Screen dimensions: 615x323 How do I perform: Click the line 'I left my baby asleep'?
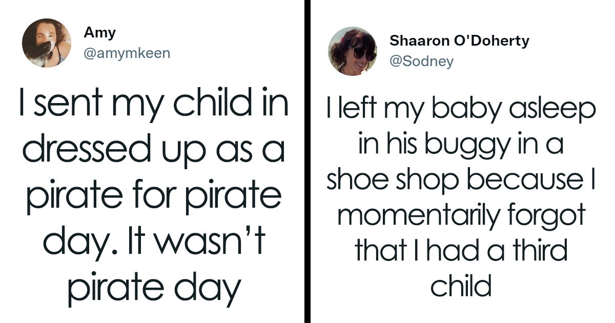point(461,111)
